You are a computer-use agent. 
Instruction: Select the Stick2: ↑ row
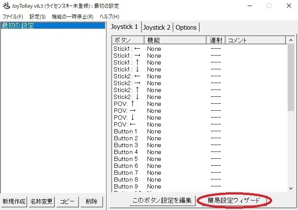coord(199,90)
